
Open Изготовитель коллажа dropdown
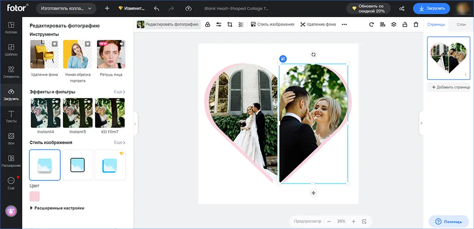[x=66, y=9]
